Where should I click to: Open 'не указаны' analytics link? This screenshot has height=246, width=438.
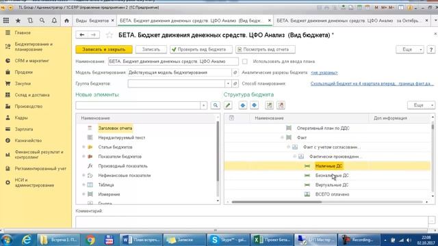pyautogui.click(x=324, y=72)
